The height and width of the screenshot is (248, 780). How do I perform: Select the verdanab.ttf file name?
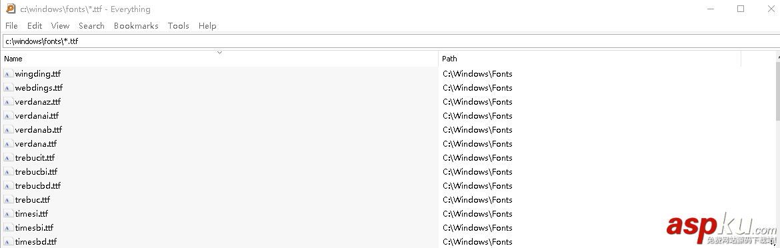click(x=38, y=130)
